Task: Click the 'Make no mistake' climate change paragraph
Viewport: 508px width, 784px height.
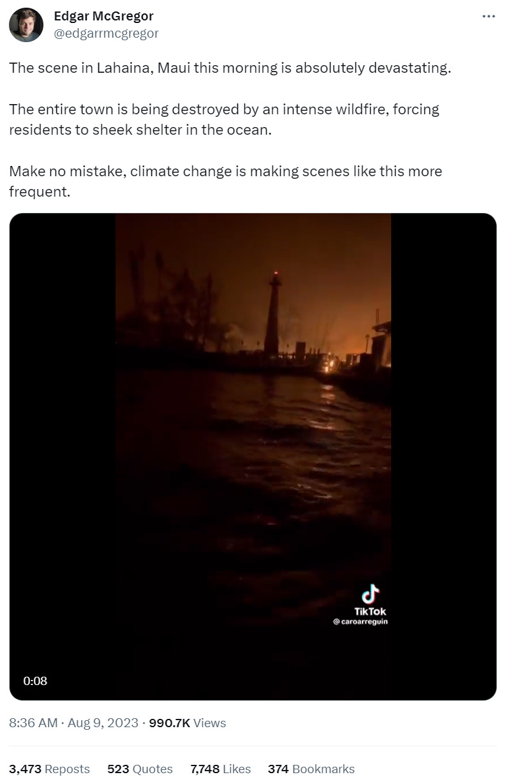Action: 225,181
